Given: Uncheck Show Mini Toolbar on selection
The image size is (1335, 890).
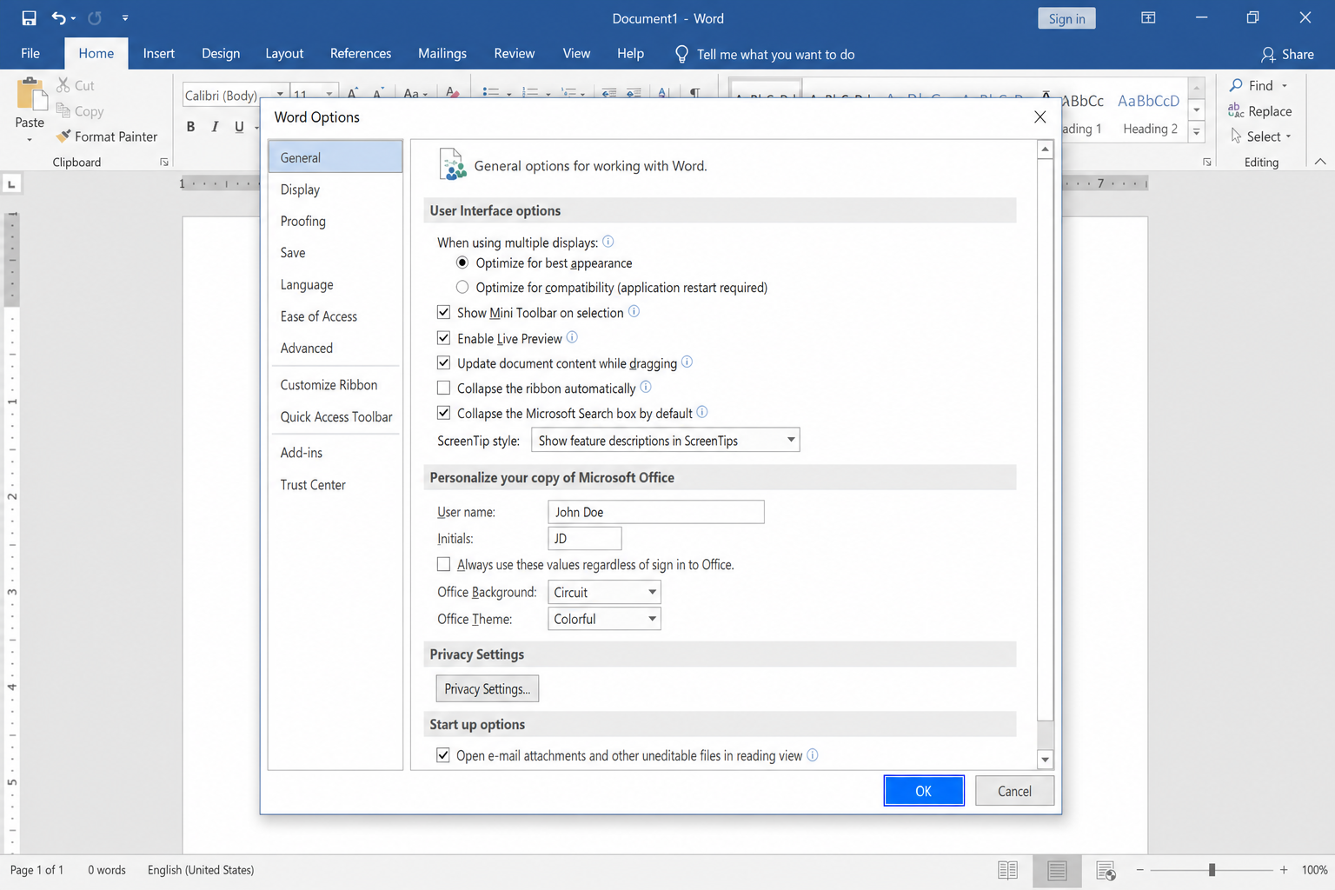Looking at the screenshot, I should point(443,312).
